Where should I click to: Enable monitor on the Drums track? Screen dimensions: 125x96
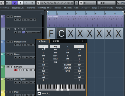[x=19, y=20]
